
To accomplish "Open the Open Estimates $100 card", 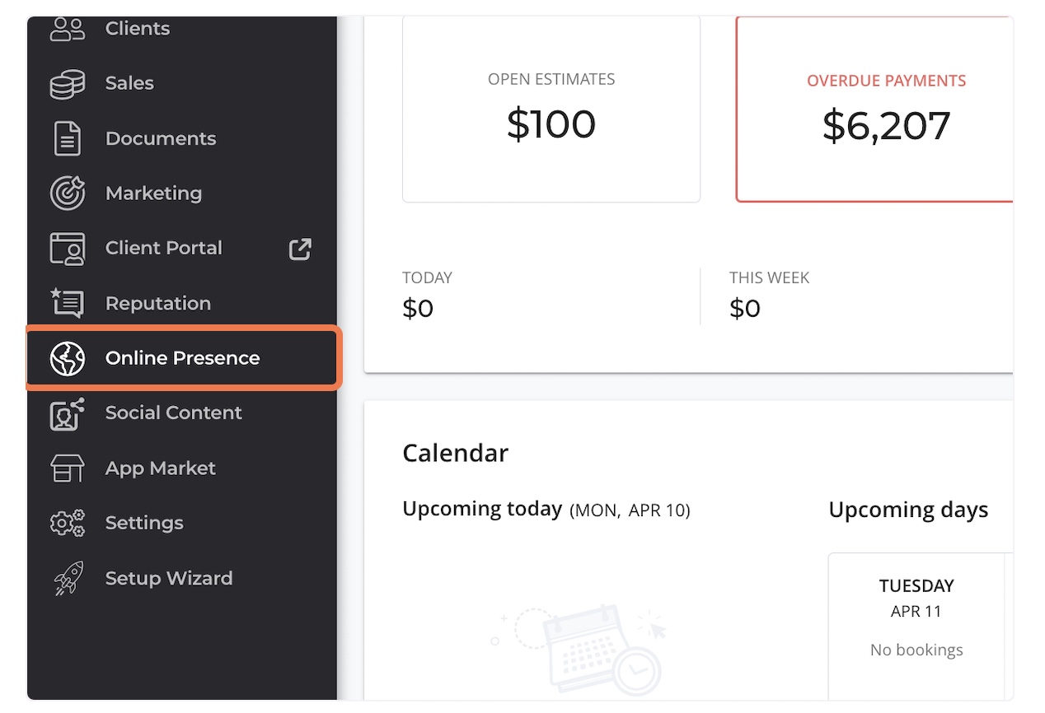I will [551, 110].
